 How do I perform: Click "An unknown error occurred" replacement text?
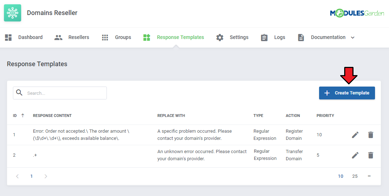pos(202,155)
